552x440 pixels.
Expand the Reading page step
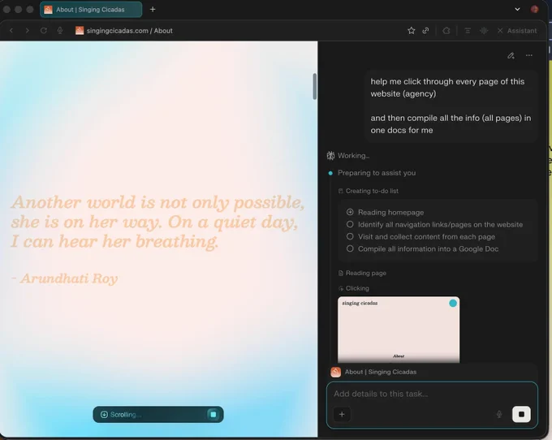(x=362, y=273)
